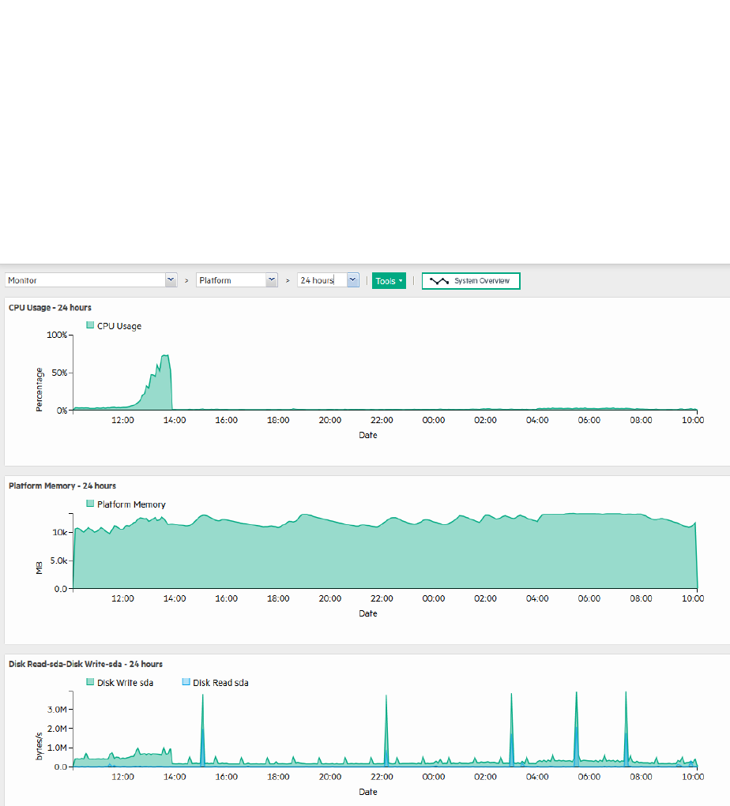Click the System Overview button
The height and width of the screenshot is (806, 730).
[471, 281]
